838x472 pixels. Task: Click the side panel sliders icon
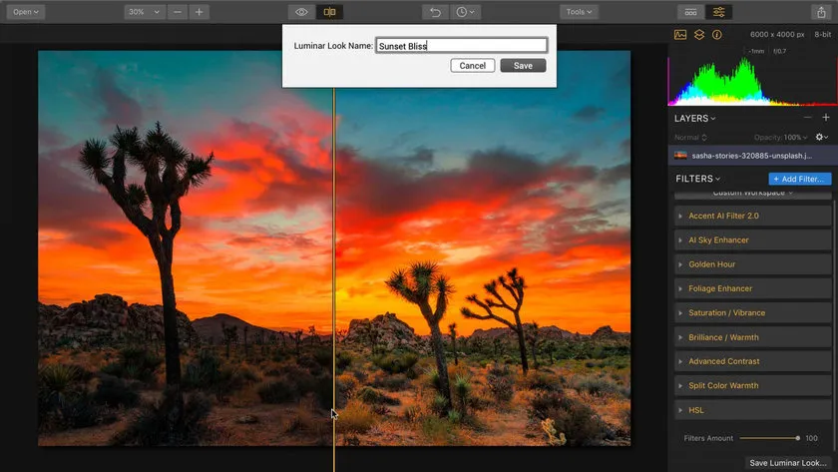(718, 12)
